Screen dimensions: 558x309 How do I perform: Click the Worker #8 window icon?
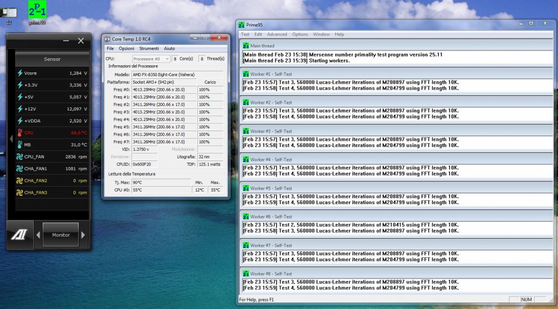pyautogui.click(x=246, y=274)
